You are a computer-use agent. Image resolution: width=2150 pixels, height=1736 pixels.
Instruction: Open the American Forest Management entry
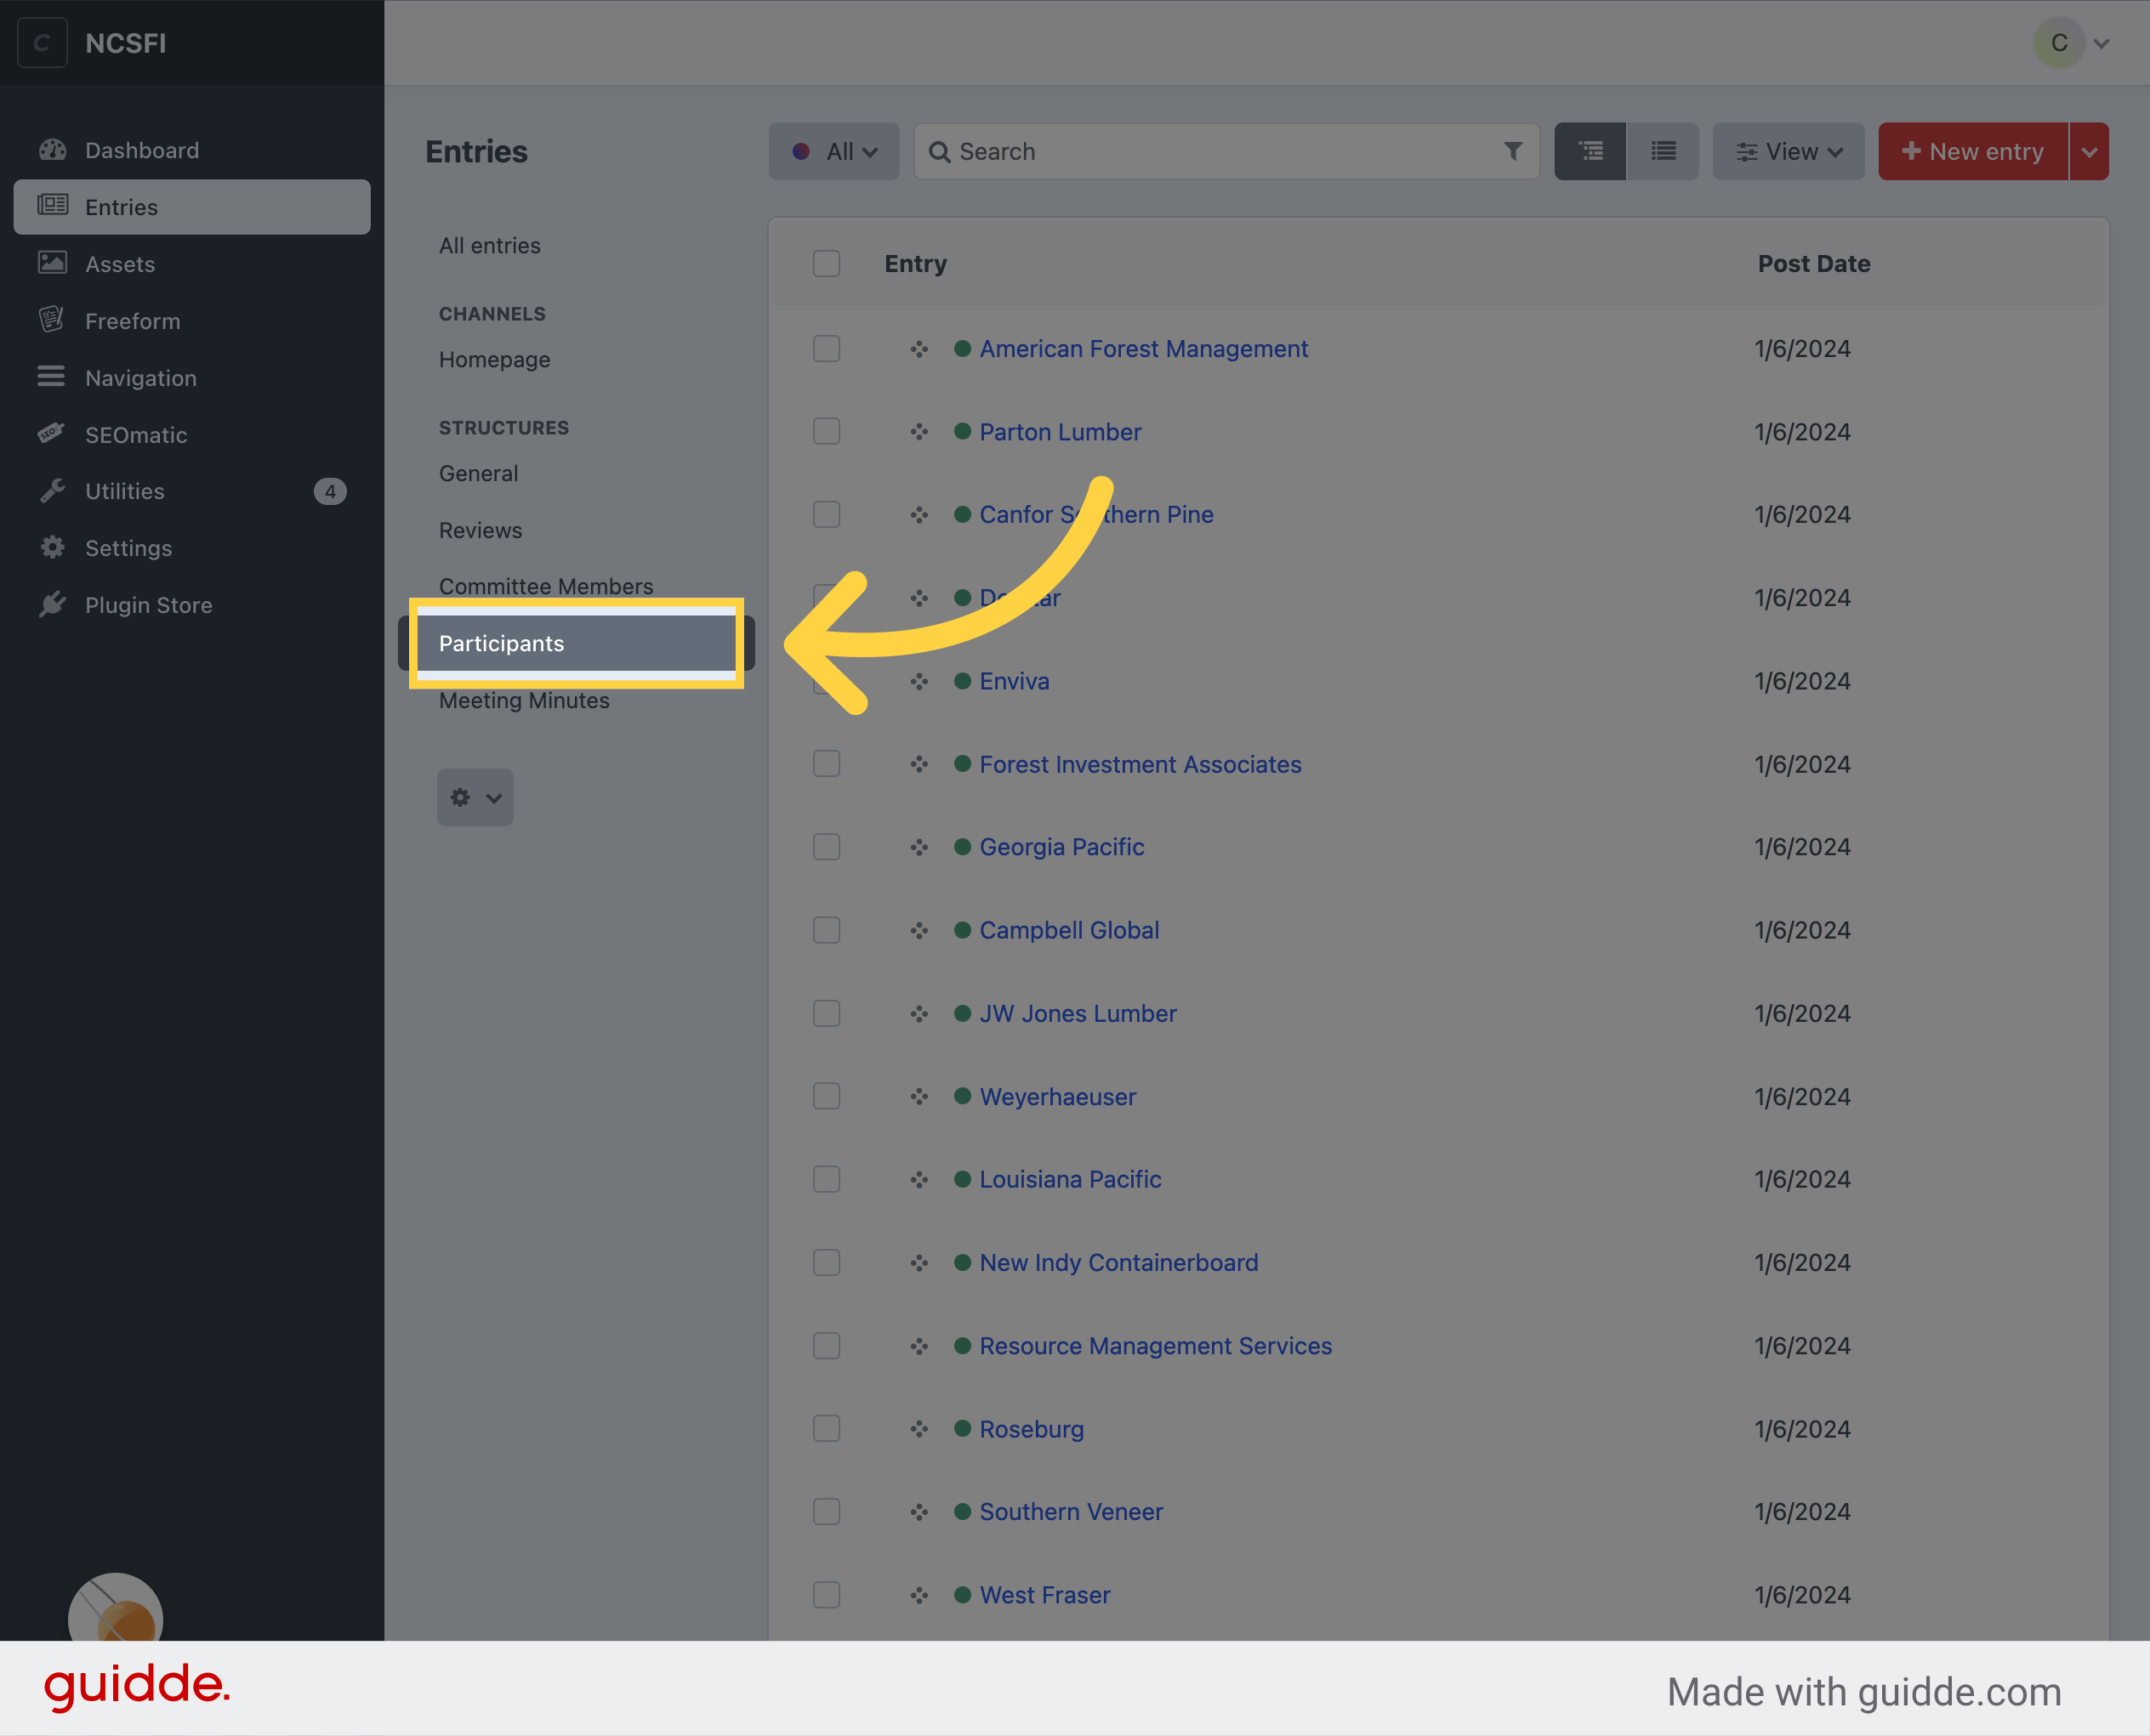pyautogui.click(x=1144, y=349)
